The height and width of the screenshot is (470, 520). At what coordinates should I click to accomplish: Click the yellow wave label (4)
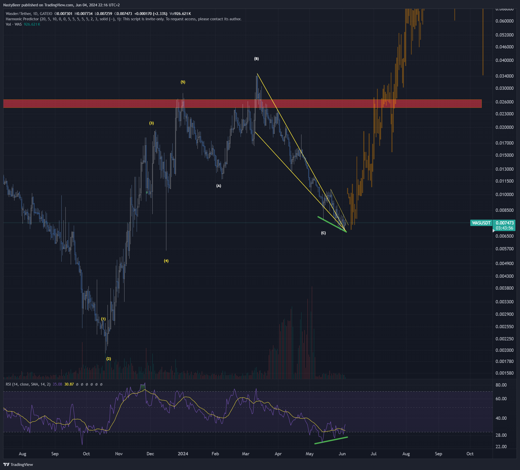[x=166, y=261]
